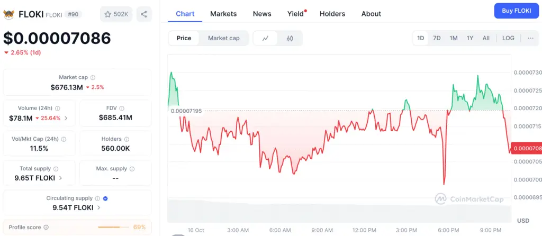Click the Market cap info icon
Viewport: 542px width, 236px height.
click(x=93, y=77)
